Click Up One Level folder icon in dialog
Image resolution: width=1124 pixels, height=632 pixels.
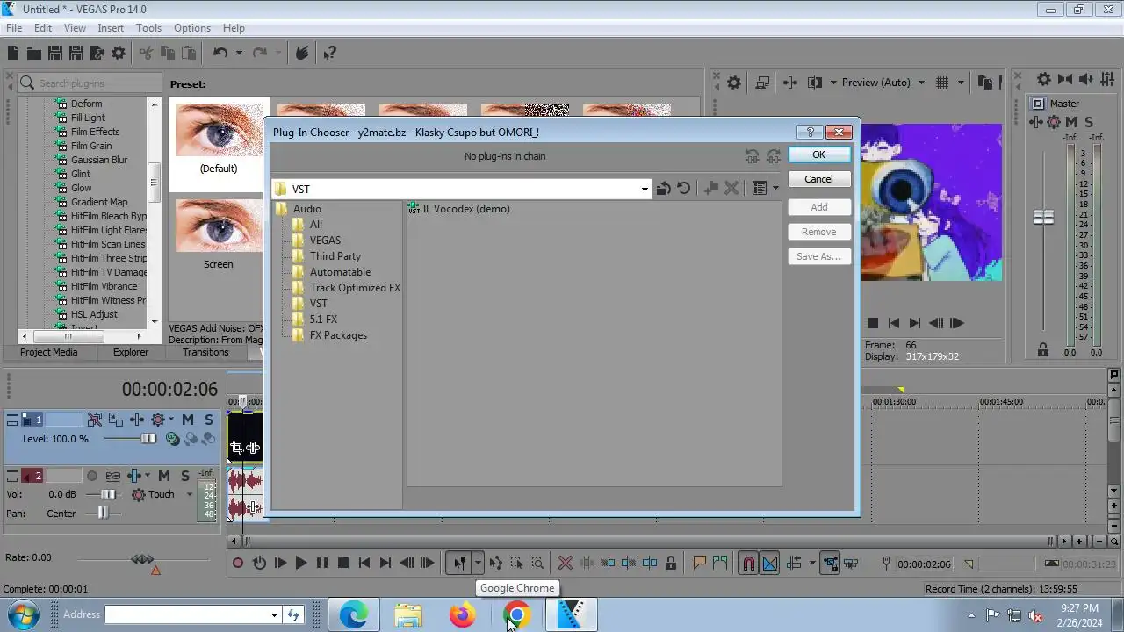coord(663,189)
